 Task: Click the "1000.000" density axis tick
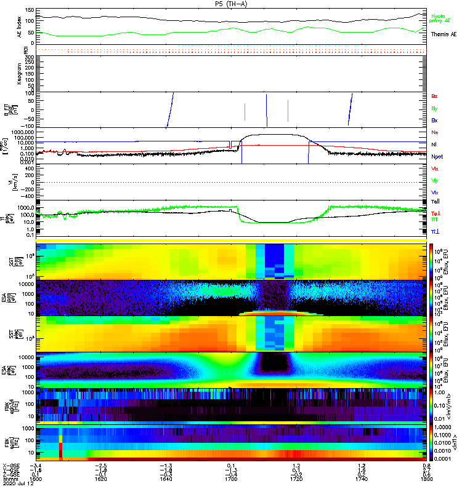23,132
